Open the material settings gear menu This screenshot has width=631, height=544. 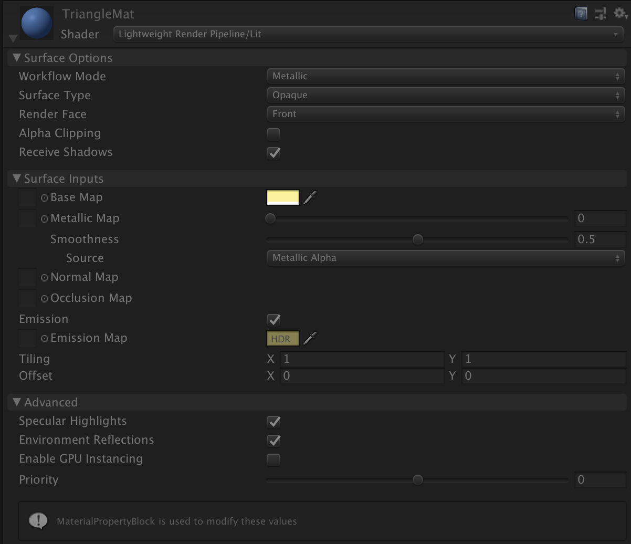point(621,13)
